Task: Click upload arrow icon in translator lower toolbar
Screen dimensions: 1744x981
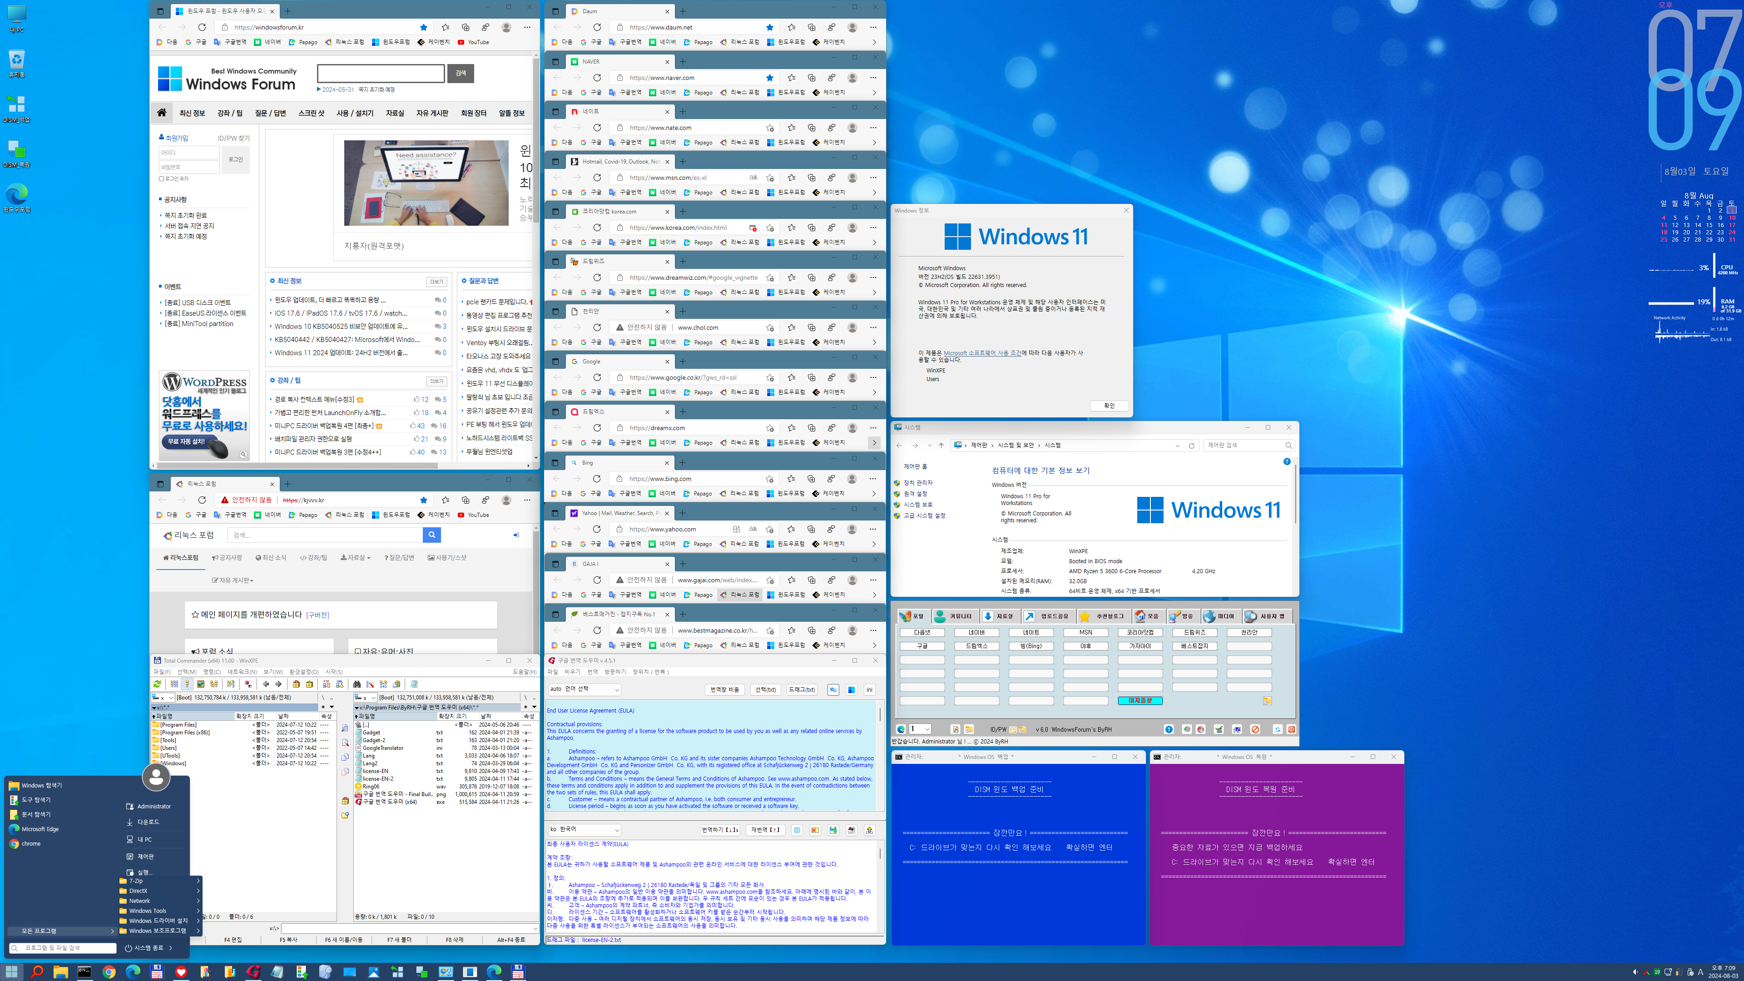Action: coord(869,829)
